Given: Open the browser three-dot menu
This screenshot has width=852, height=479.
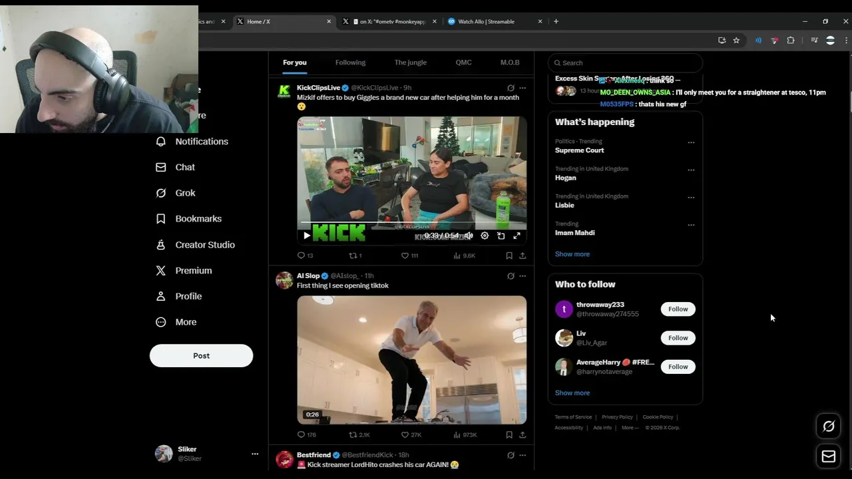Looking at the screenshot, I should (x=846, y=41).
